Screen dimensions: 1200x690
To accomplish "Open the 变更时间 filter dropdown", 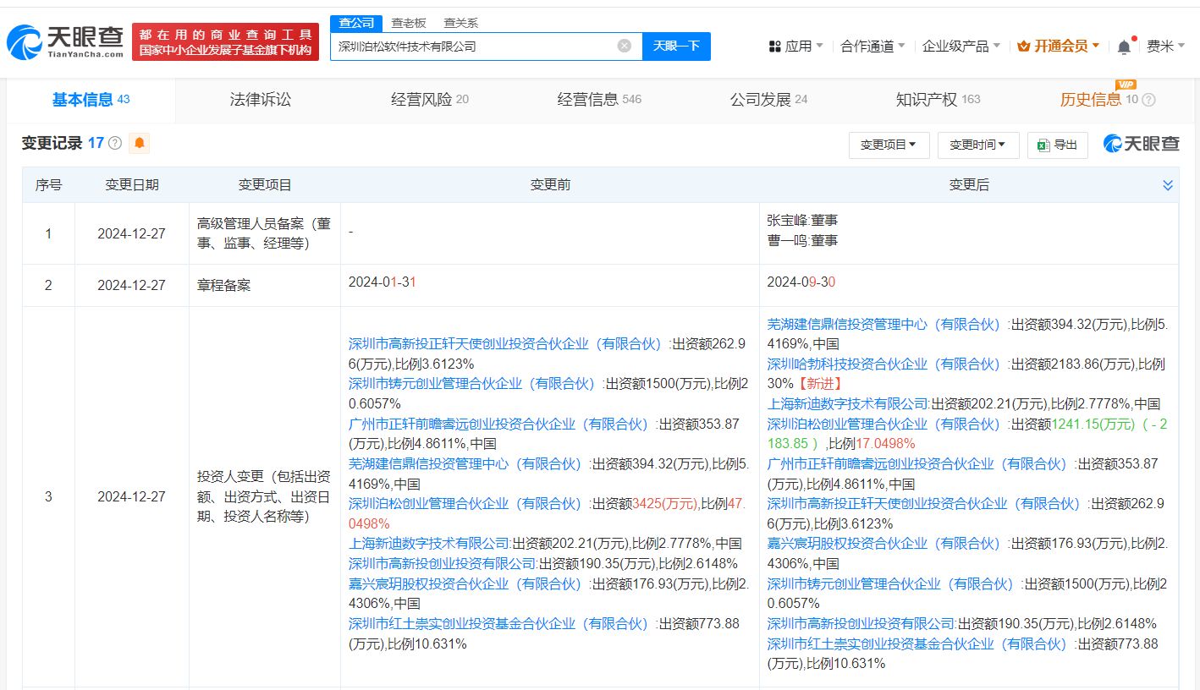I will pos(977,145).
